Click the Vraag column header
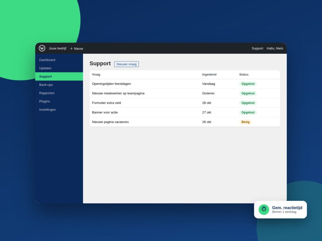Image resolution: width=322 pixels, height=241 pixels. click(x=96, y=75)
